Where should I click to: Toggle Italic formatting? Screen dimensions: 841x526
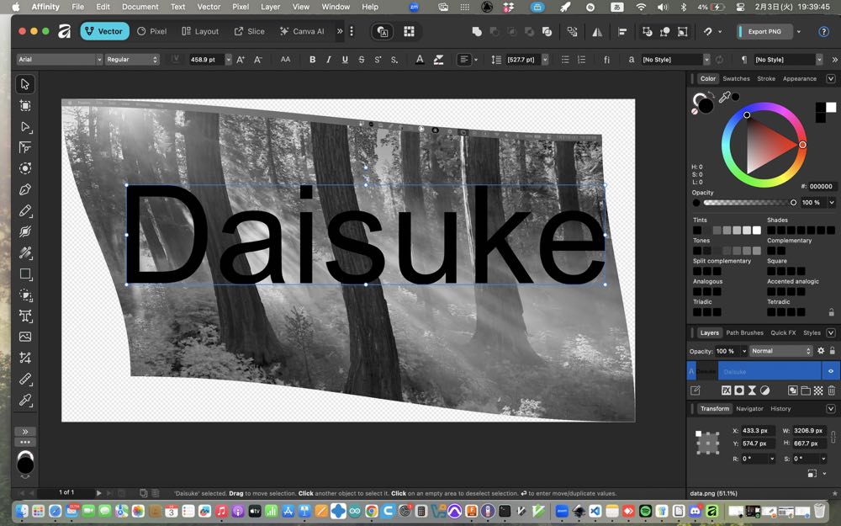(x=328, y=60)
